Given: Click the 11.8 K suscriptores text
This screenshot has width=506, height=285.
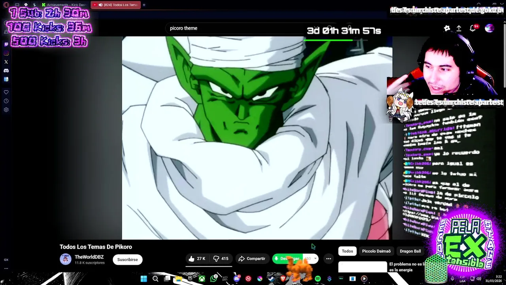Looking at the screenshot, I should [89, 263].
